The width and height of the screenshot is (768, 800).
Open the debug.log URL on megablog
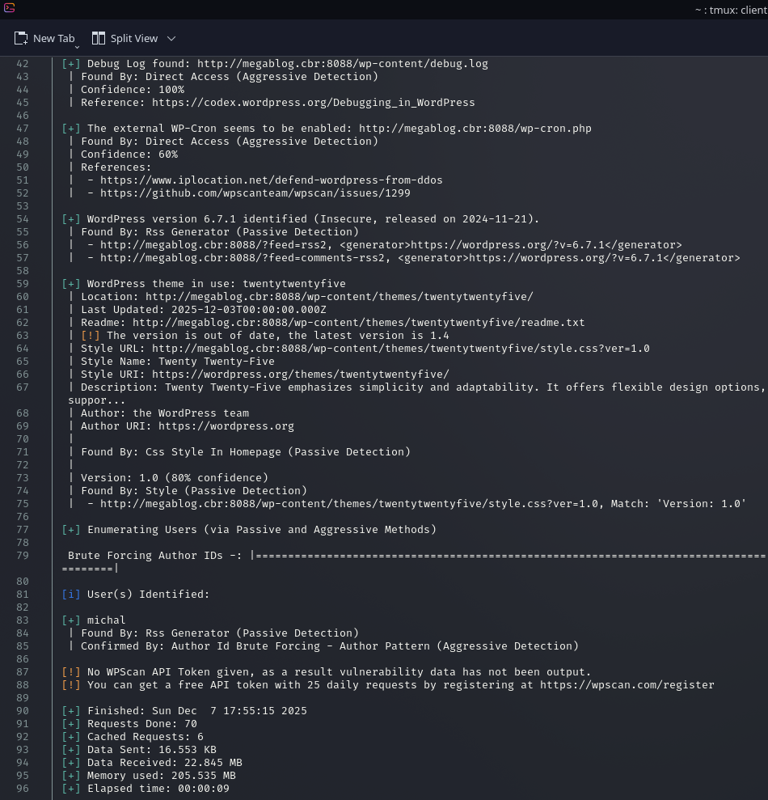342,64
